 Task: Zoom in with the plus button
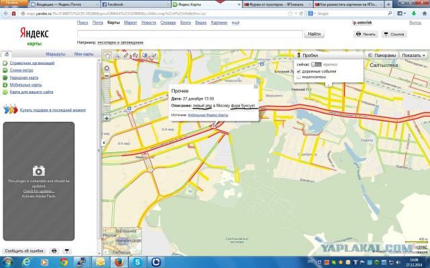coord(107,119)
